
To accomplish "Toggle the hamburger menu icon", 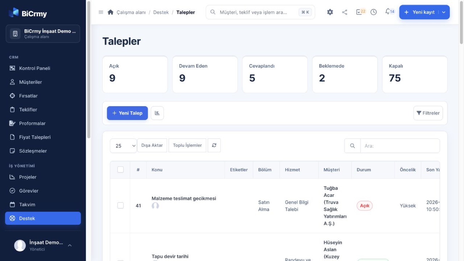I will pyautogui.click(x=101, y=12).
